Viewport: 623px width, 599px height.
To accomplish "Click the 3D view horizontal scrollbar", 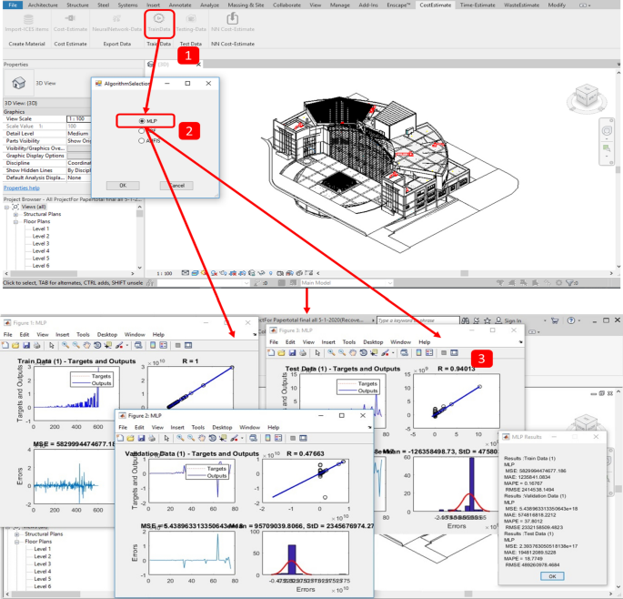I will [465, 273].
